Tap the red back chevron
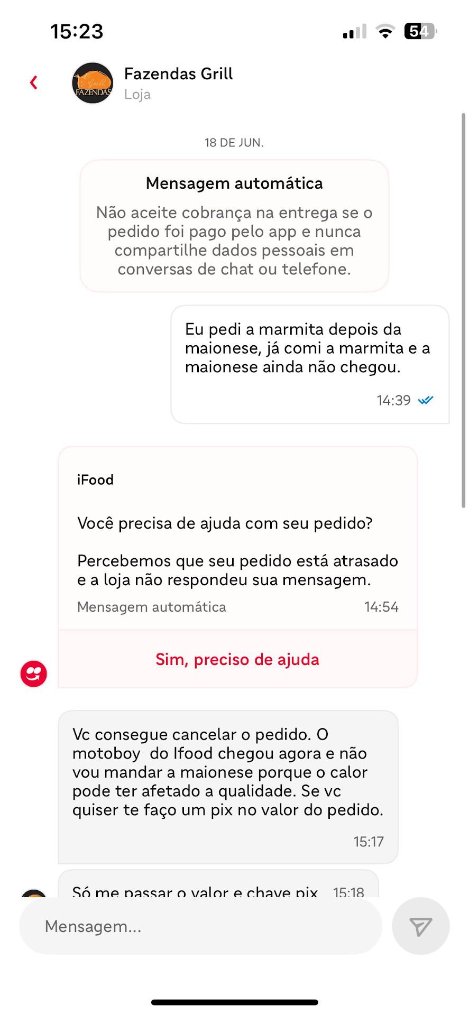This screenshot has height=1015, width=469. click(x=34, y=82)
